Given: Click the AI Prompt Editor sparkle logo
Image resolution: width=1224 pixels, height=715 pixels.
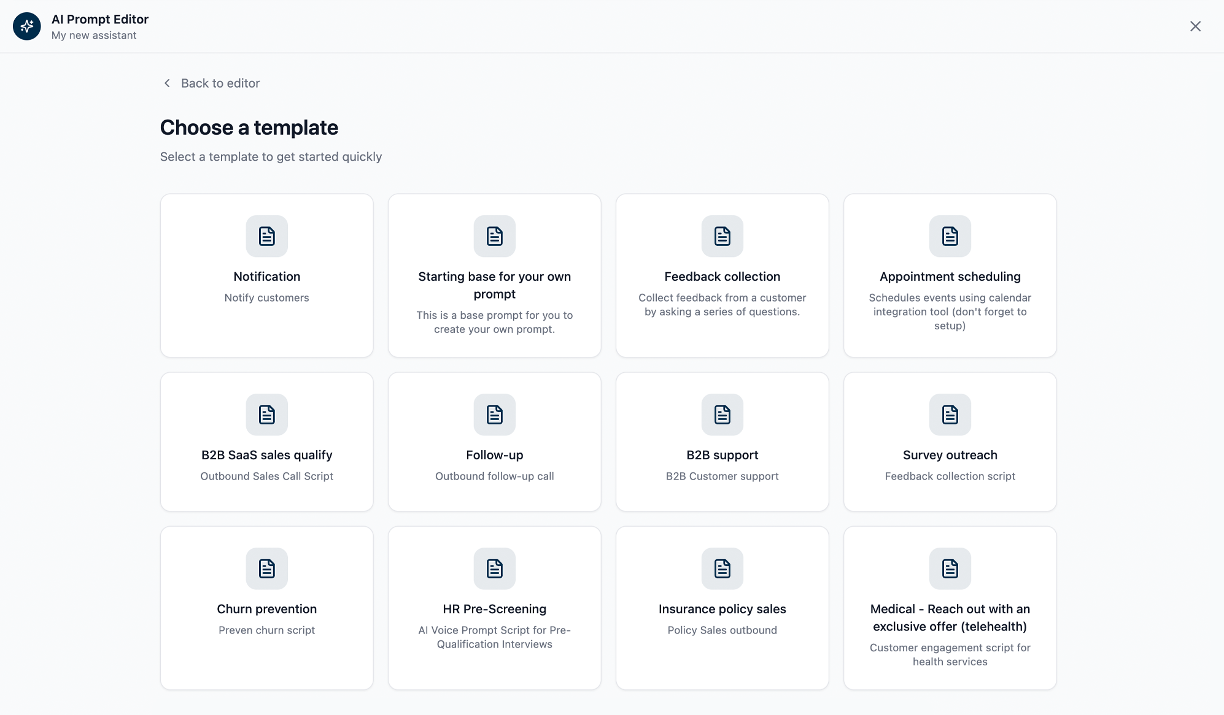Looking at the screenshot, I should point(26,26).
